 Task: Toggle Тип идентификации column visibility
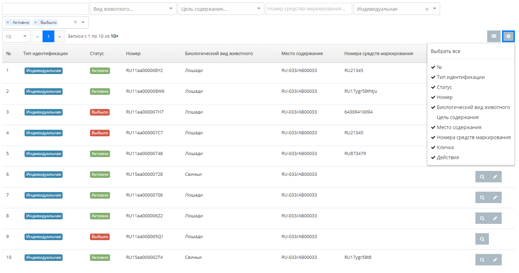tap(471, 77)
